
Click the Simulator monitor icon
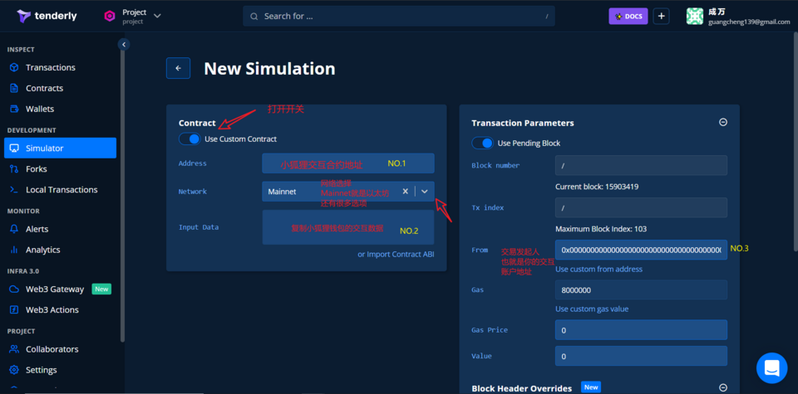pyautogui.click(x=14, y=148)
